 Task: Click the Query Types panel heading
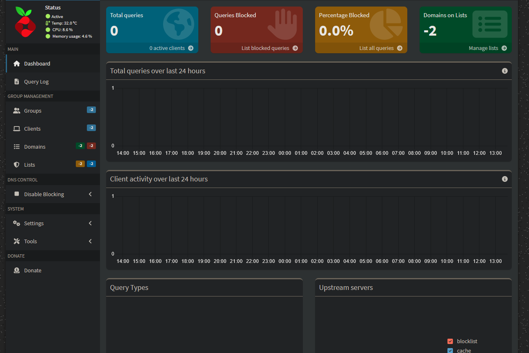[129, 287]
